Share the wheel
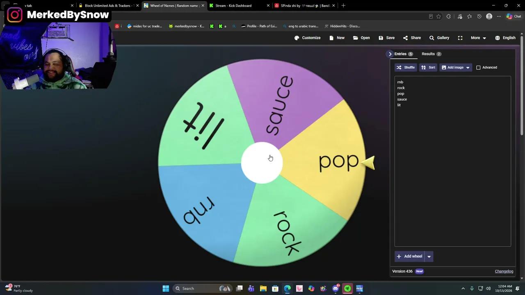This screenshot has height=295, width=525. [412, 38]
